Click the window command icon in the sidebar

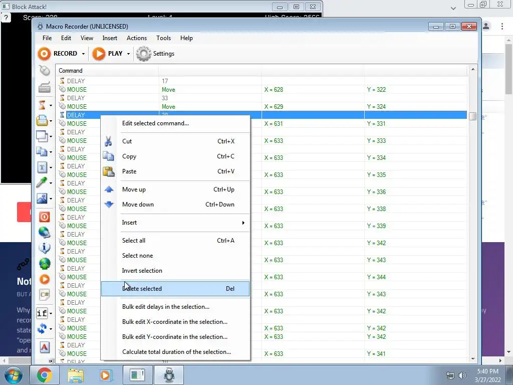point(42,136)
